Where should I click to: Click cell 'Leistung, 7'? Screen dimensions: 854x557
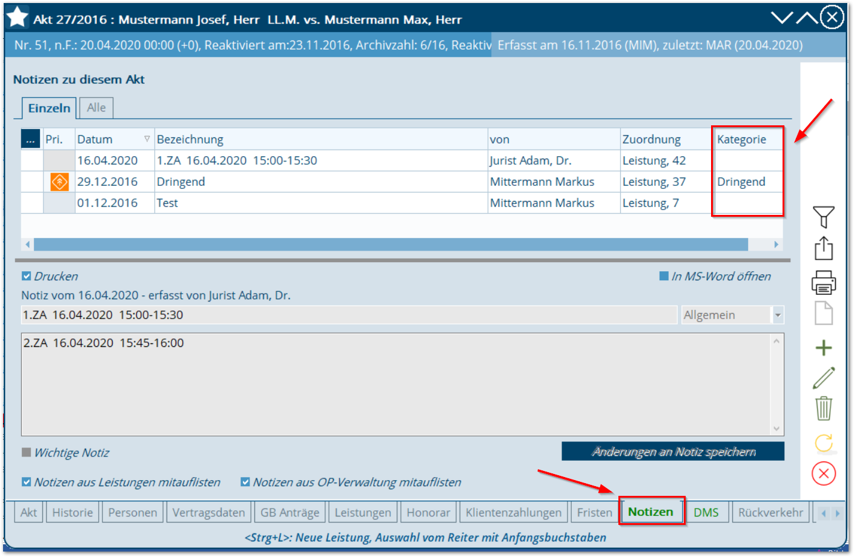[x=650, y=203]
